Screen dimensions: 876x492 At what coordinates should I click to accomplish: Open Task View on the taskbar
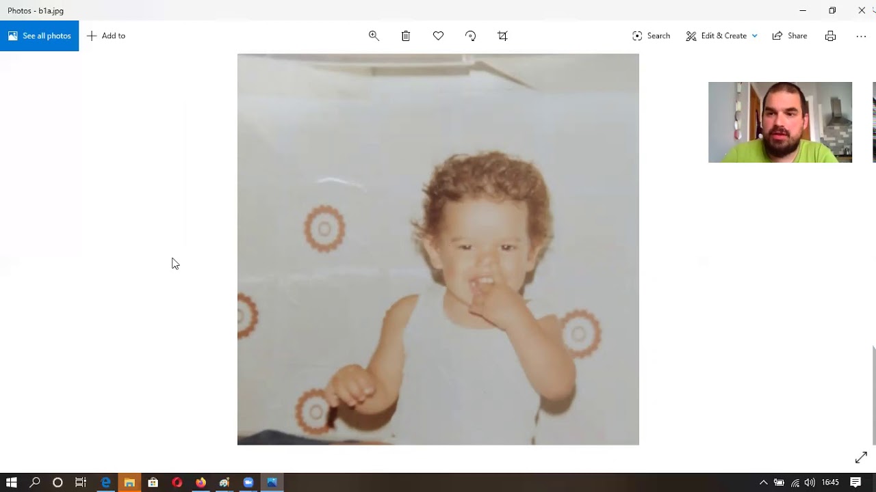click(x=81, y=482)
